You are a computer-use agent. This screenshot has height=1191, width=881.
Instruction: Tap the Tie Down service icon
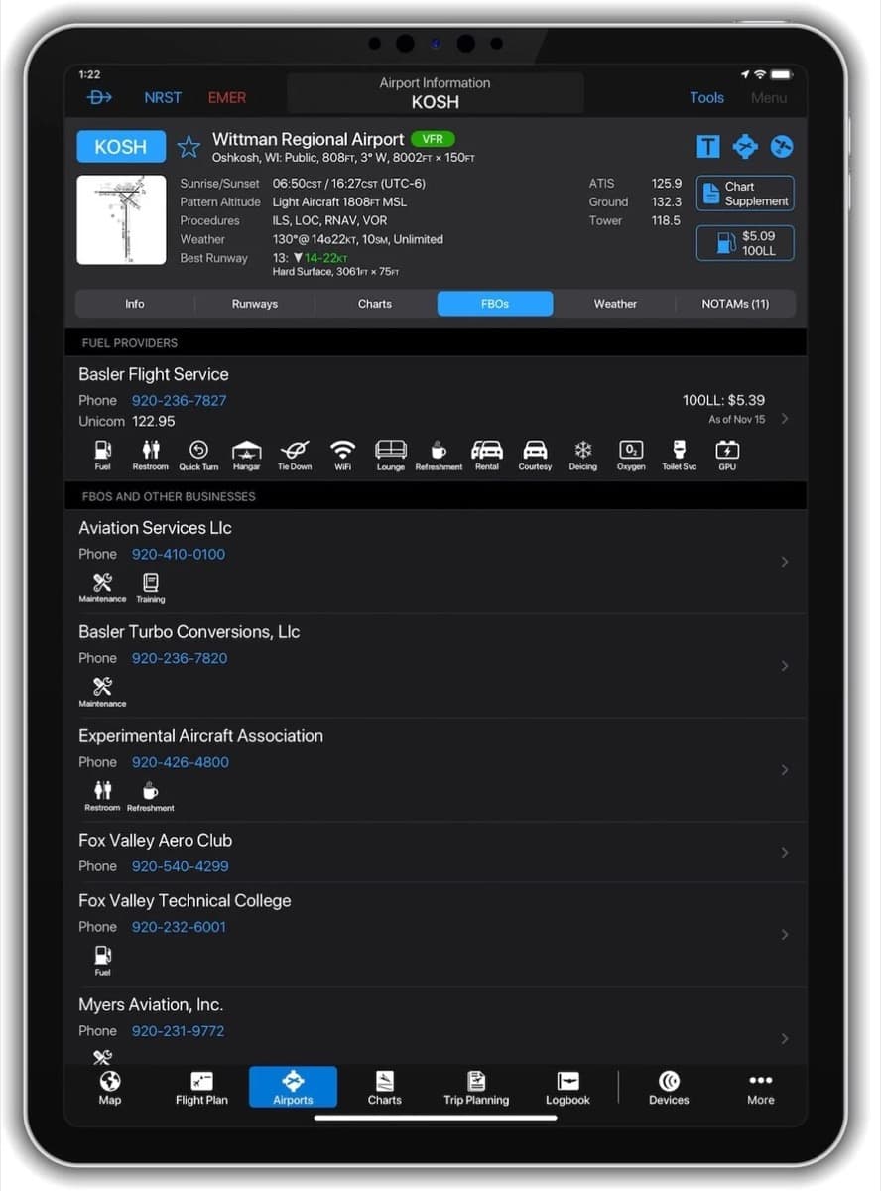tap(295, 455)
